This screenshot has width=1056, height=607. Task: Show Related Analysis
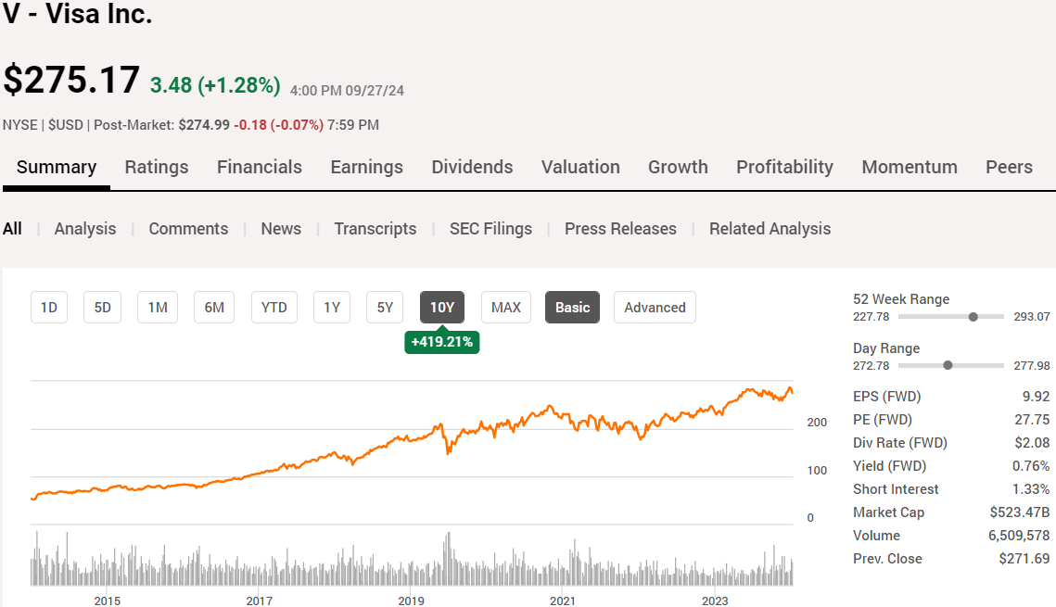[770, 229]
